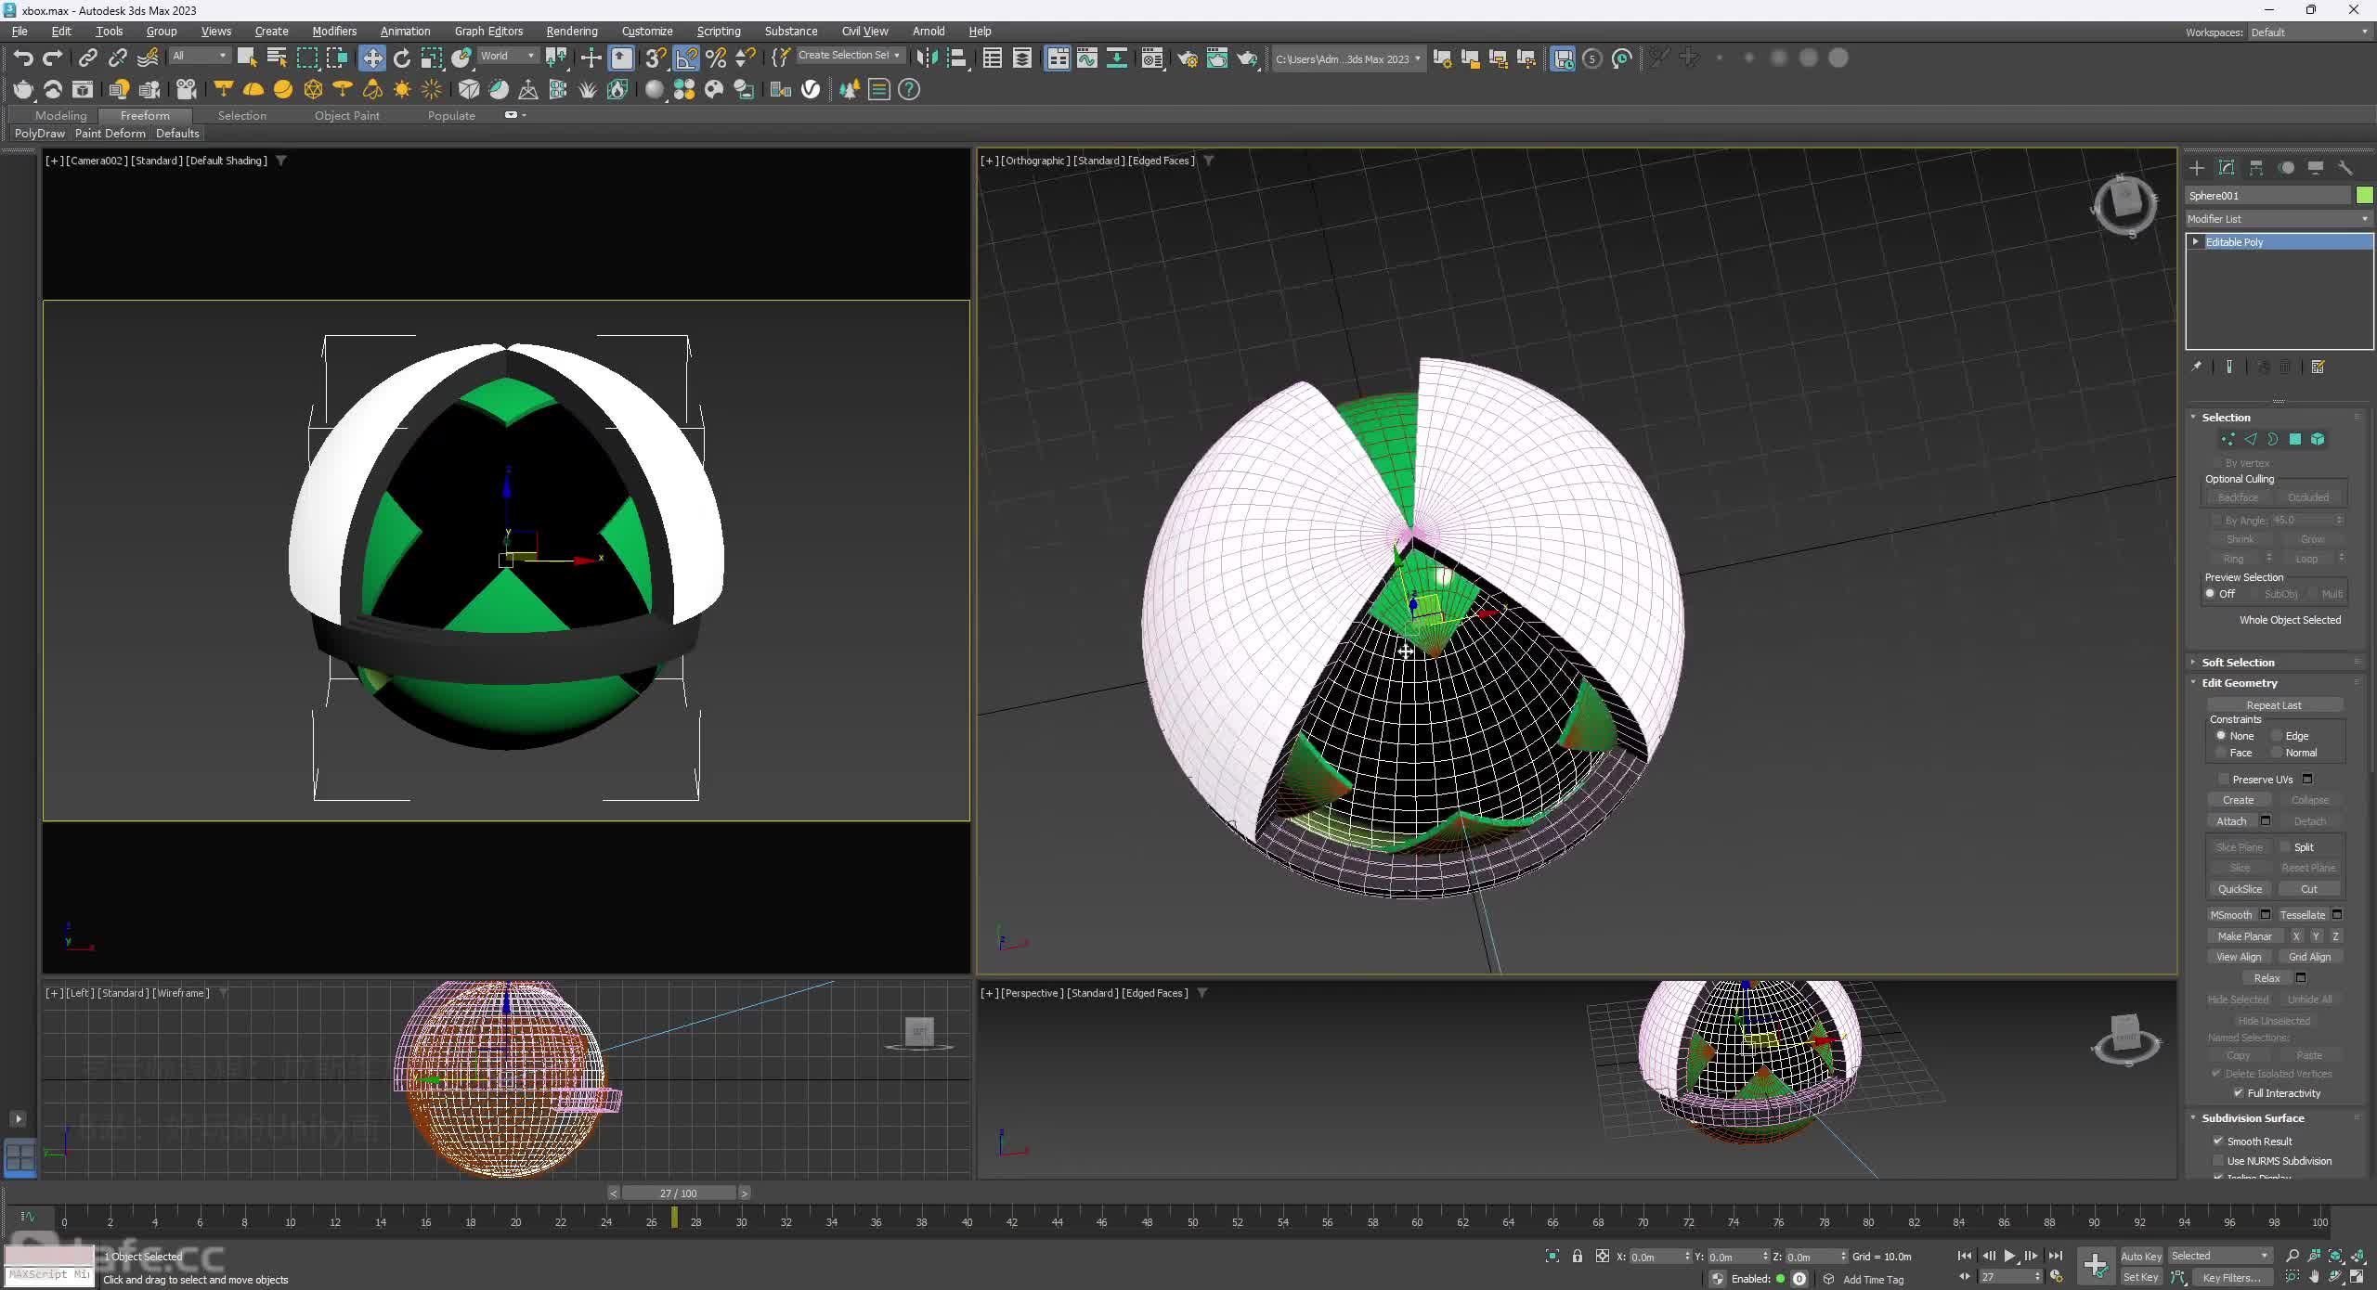This screenshot has height=1290, width=2377.
Task: Open the Modifier List dropdown
Action: 2279,219
